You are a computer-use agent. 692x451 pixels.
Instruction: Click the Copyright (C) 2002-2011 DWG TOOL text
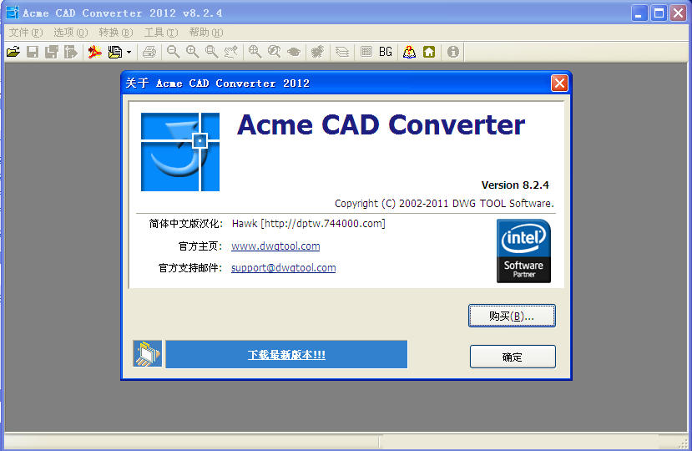(x=444, y=204)
